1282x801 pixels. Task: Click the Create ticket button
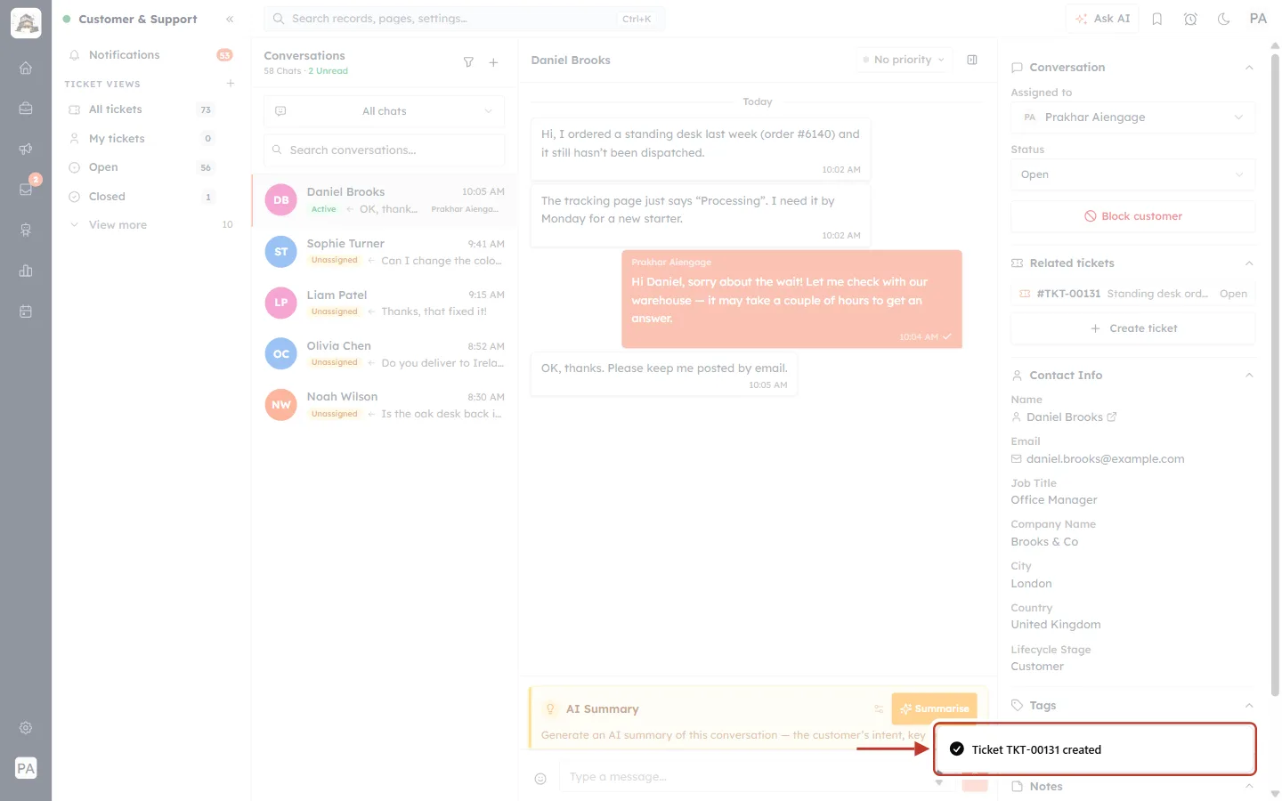1133,328
